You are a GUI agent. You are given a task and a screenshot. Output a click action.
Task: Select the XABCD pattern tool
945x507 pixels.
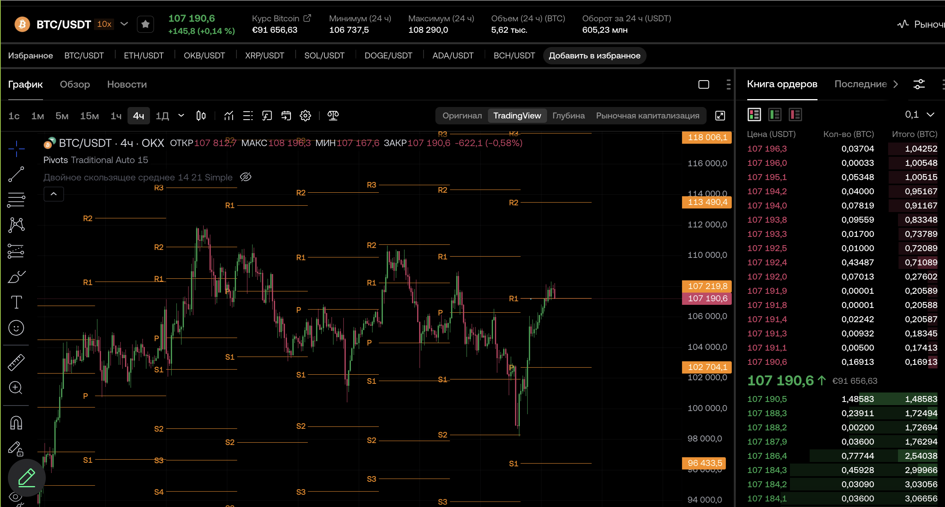coord(16,225)
